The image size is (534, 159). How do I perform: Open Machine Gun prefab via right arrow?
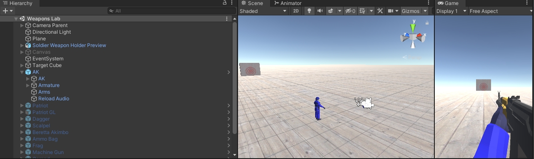click(228, 152)
